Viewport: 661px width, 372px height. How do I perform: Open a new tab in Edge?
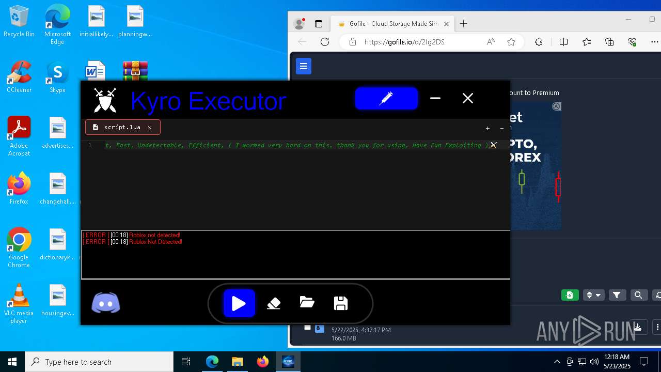tap(464, 24)
